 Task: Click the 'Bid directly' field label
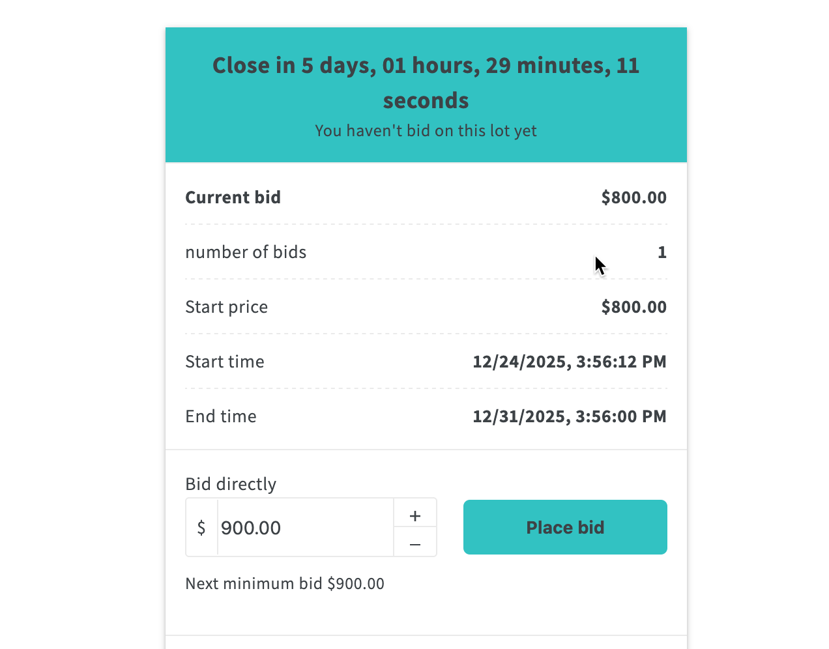click(231, 484)
